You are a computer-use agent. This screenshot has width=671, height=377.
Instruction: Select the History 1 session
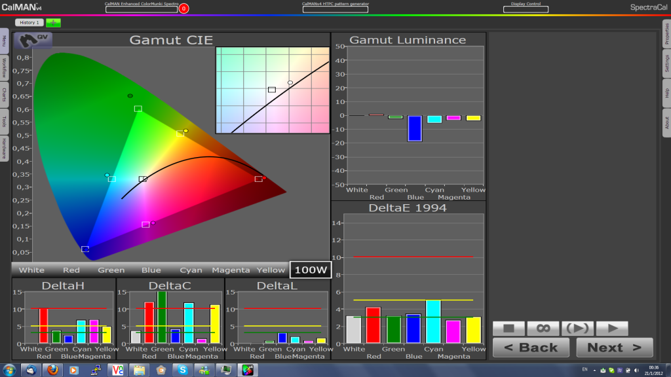click(x=29, y=22)
